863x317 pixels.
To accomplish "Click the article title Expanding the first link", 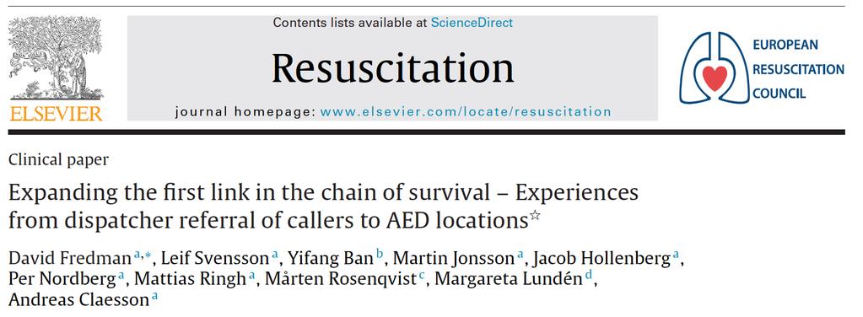I will click(x=324, y=207).
